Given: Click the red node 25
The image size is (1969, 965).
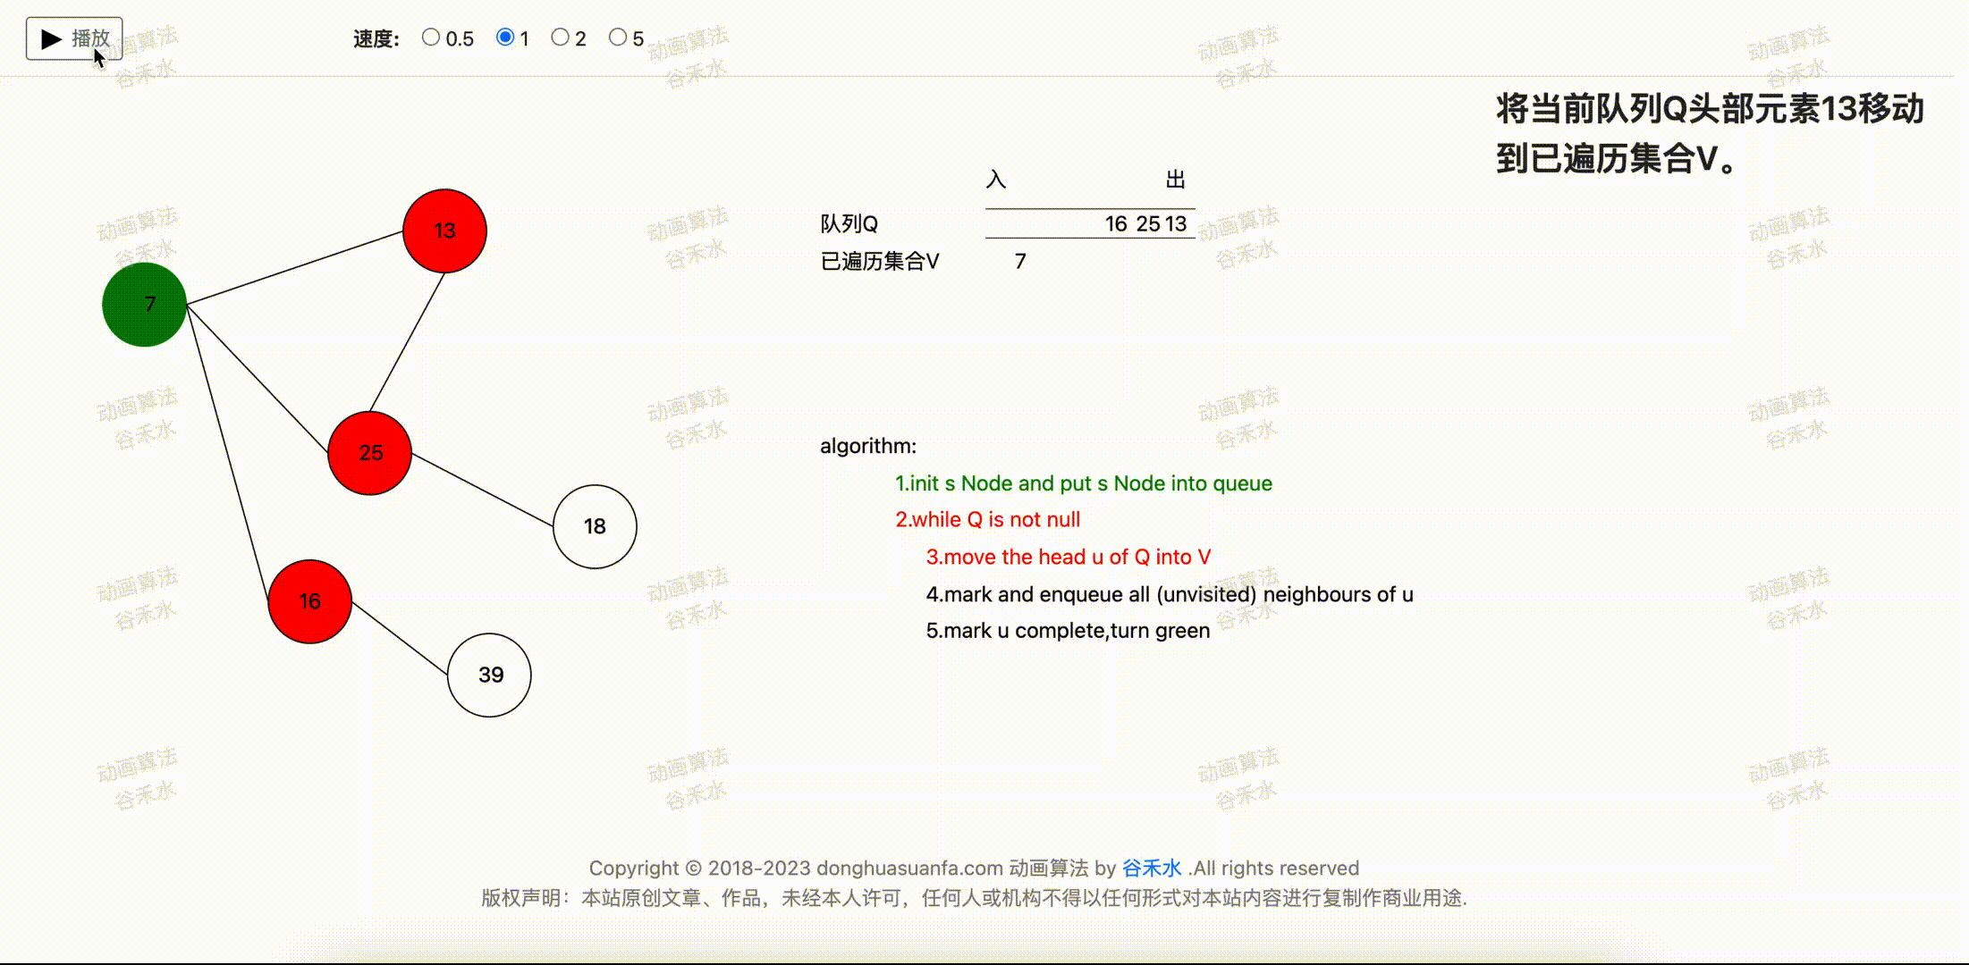Looking at the screenshot, I should [369, 453].
